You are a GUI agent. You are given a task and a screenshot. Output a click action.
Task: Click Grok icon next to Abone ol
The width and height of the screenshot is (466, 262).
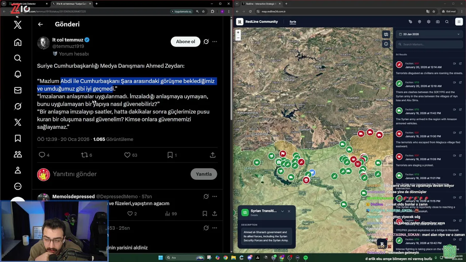tap(206, 41)
